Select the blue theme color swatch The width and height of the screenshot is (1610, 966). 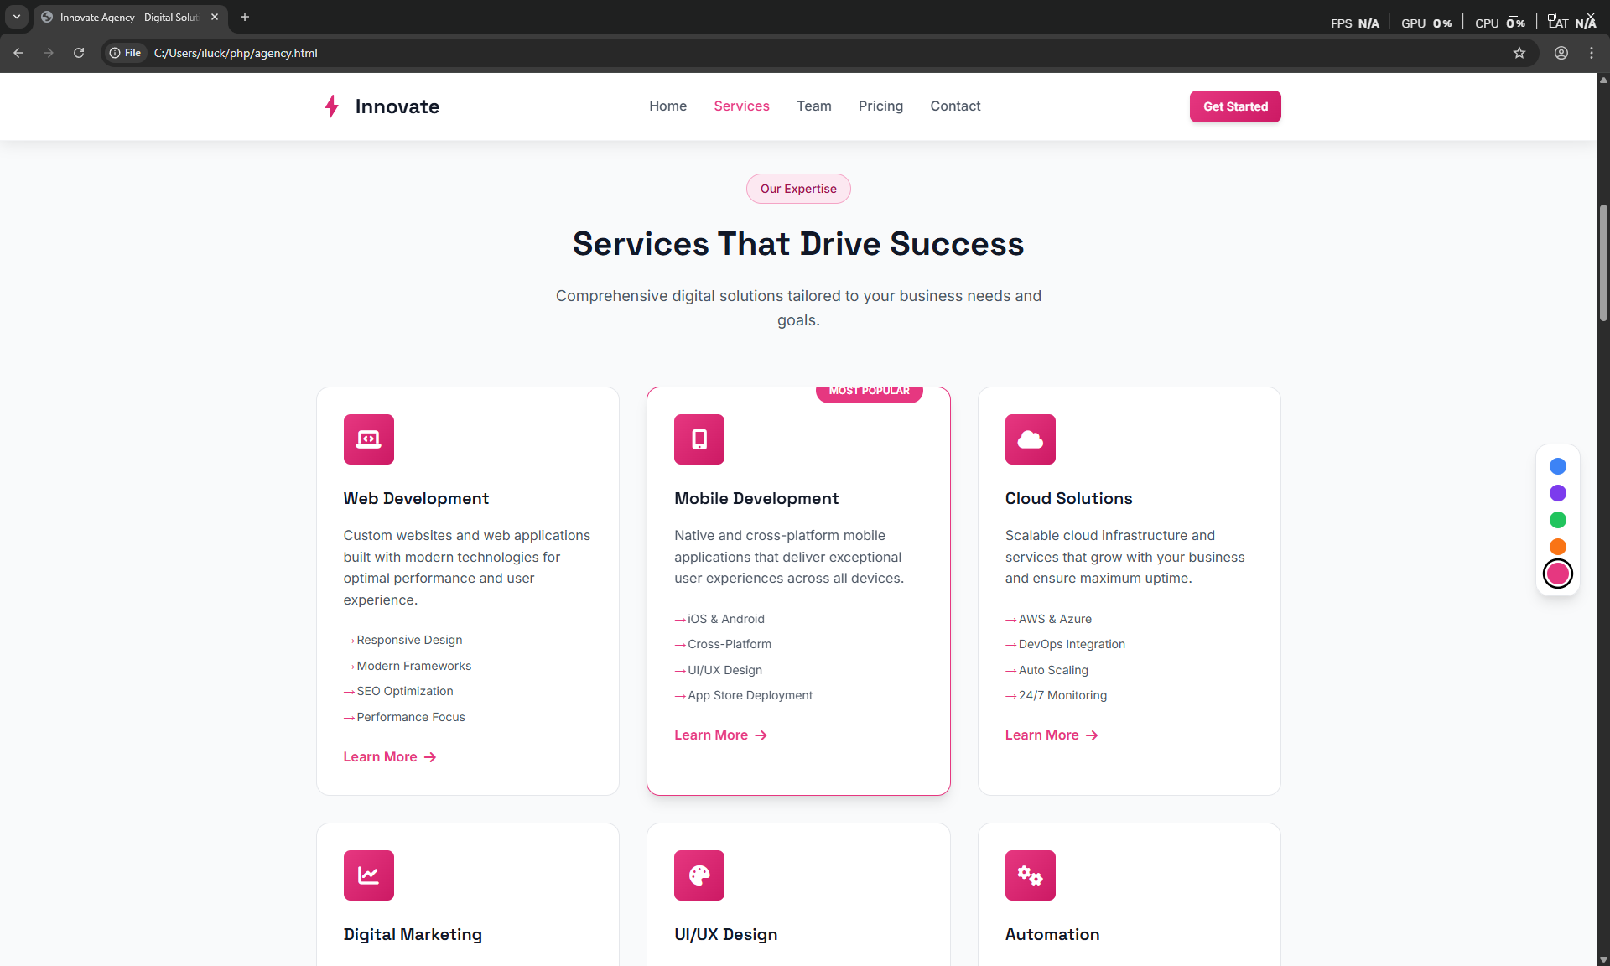tap(1557, 466)
